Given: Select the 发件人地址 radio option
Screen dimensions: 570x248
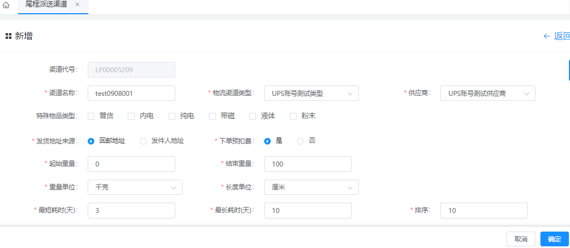Looking at the screenshot, I should [x=143, y=141].
